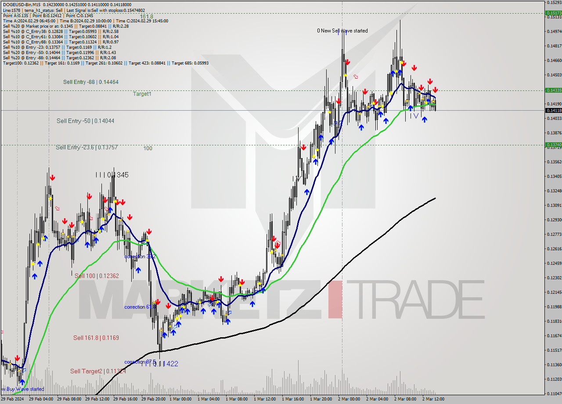
Task: Click the '1 Mar 00:00' time axis label
Action: (x=180, y=399)
